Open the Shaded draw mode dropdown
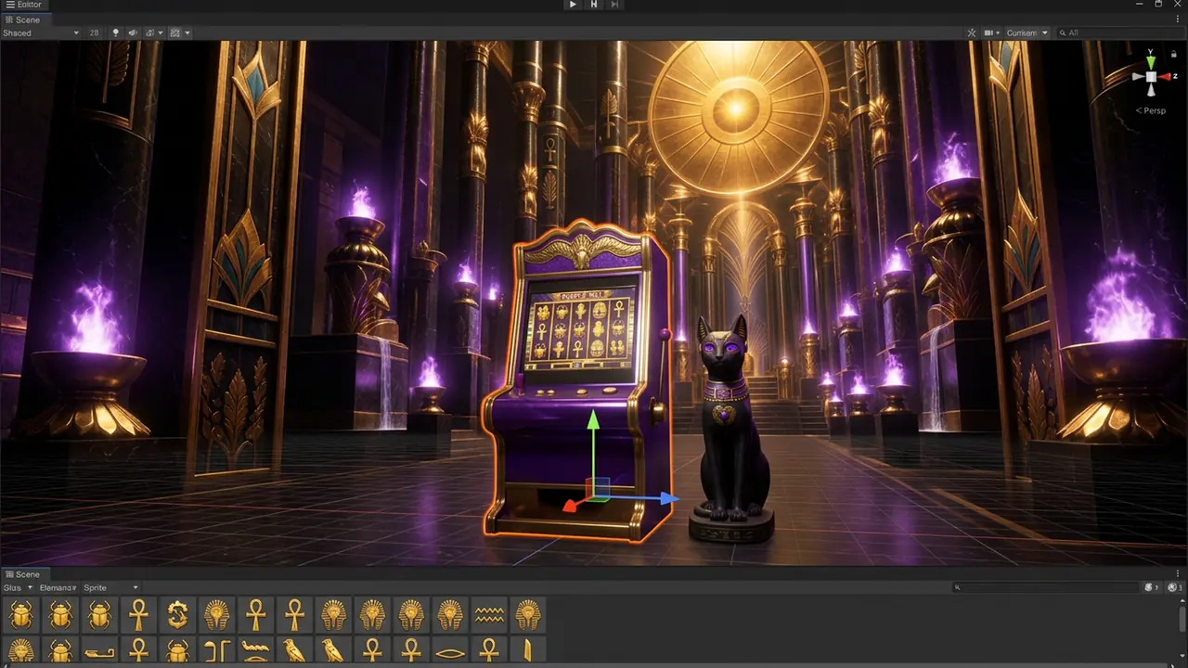 click(x=41, y=32)
